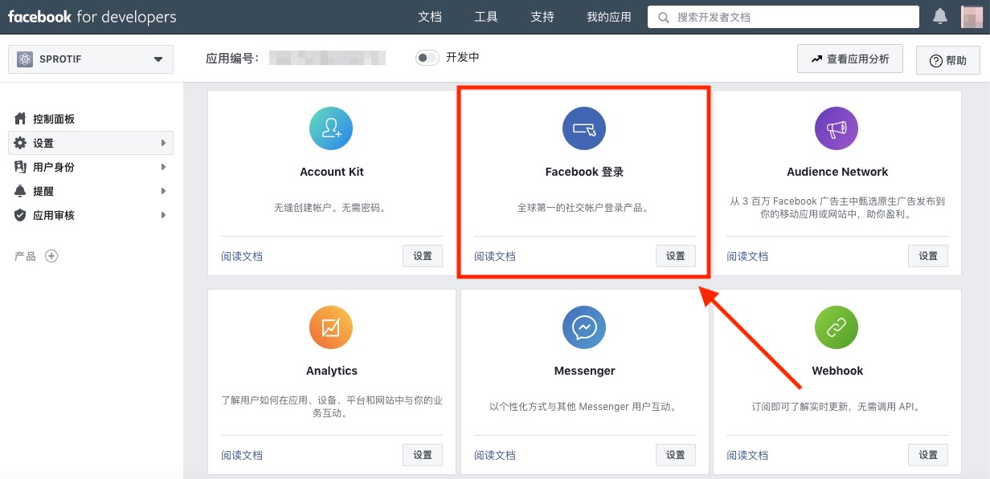Expand the 提醒 submenu arrow
Image resolution: width=990 pixels, height=479 pixels.
[x=163, y=191]
